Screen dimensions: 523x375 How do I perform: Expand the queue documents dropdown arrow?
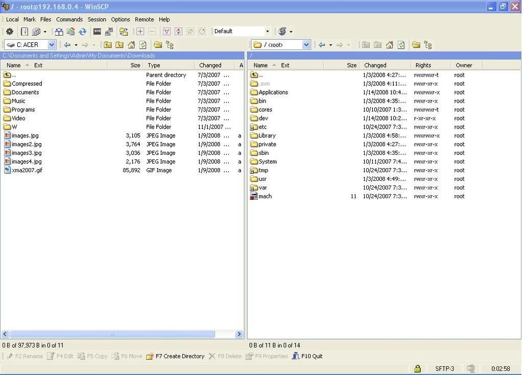click(x=45, y=32)
